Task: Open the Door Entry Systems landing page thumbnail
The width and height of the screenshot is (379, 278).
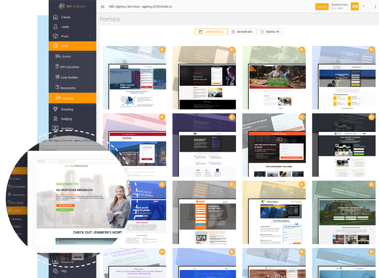Action: [x=274, y=212]
